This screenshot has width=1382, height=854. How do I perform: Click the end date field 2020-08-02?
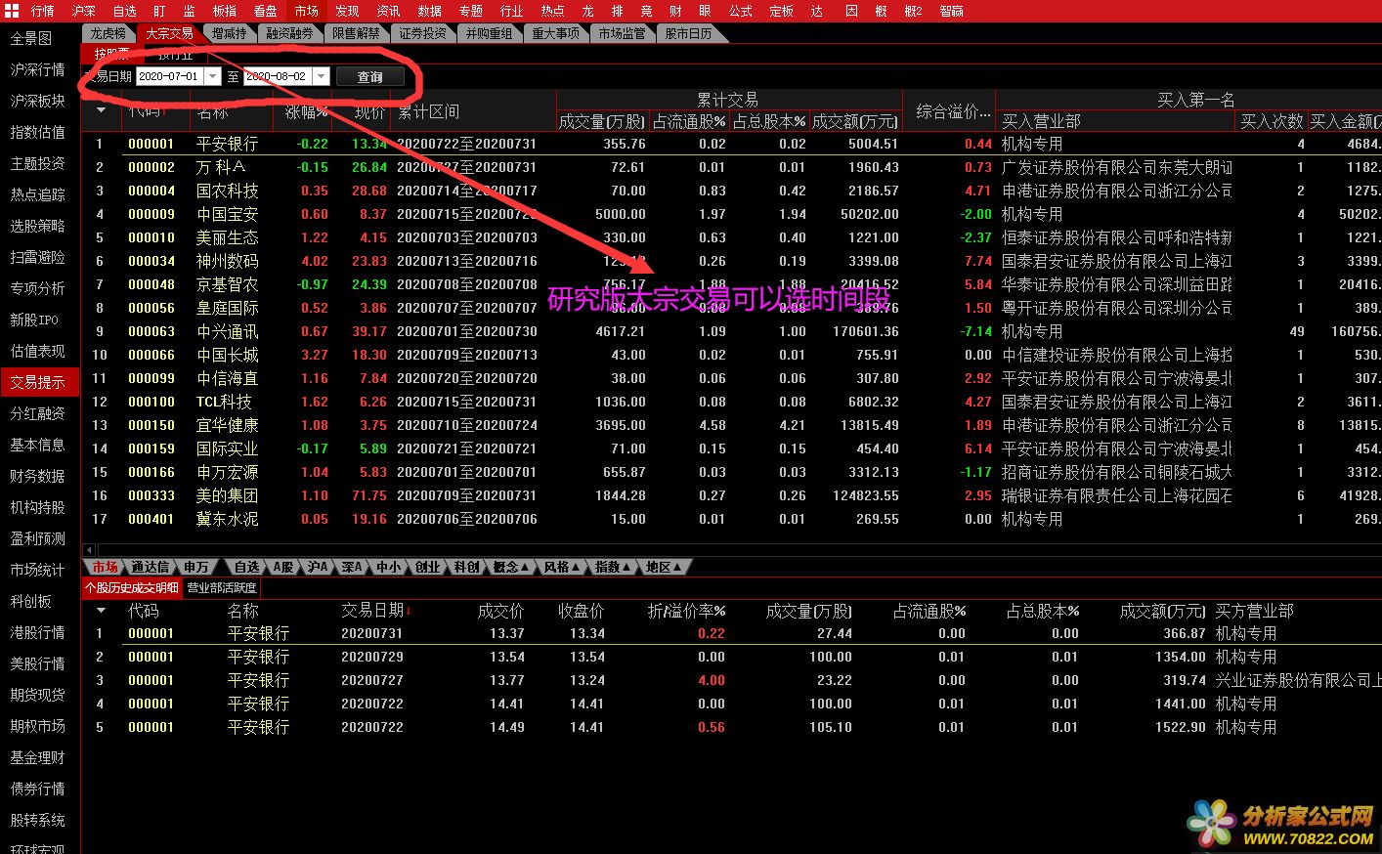278,76
